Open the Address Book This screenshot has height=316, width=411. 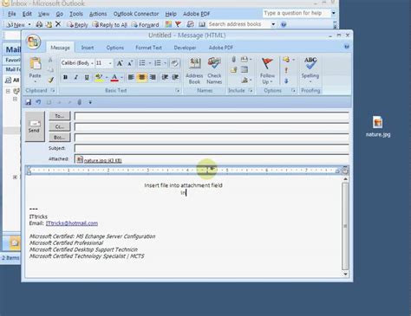(x=194, y=71)
